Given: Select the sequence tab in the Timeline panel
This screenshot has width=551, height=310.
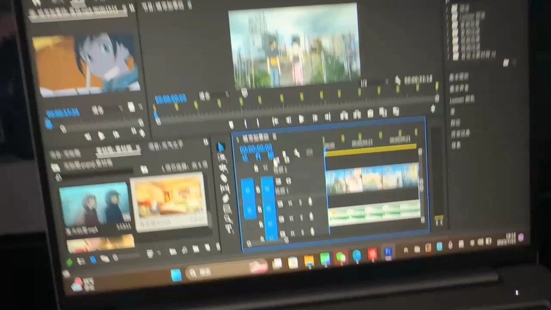Looking at the screenshot, I should point(256,138).
